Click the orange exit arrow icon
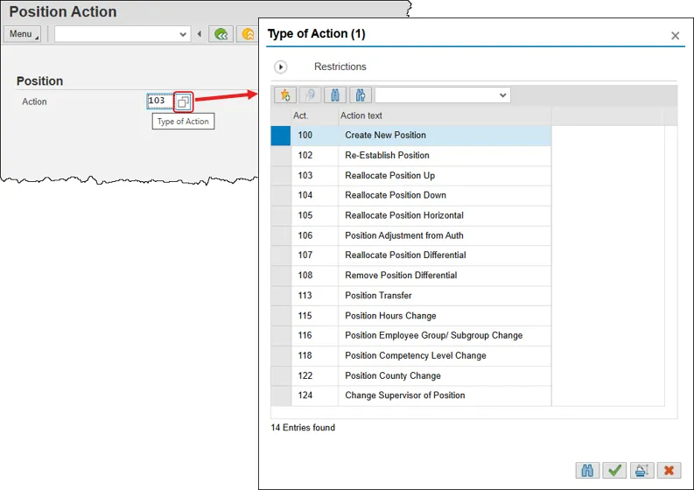 coord(248,34)
